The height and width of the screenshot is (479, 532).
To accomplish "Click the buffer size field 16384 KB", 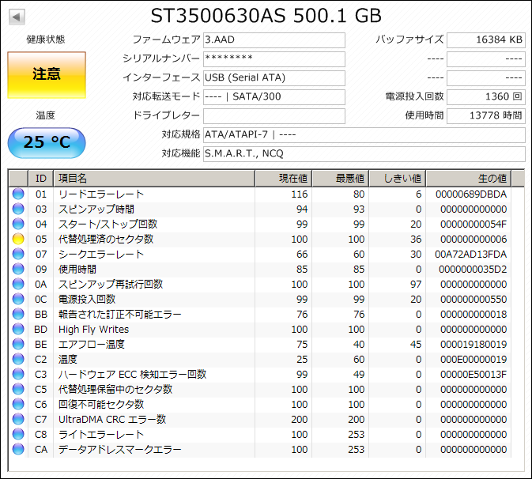I will pos(486,40).
